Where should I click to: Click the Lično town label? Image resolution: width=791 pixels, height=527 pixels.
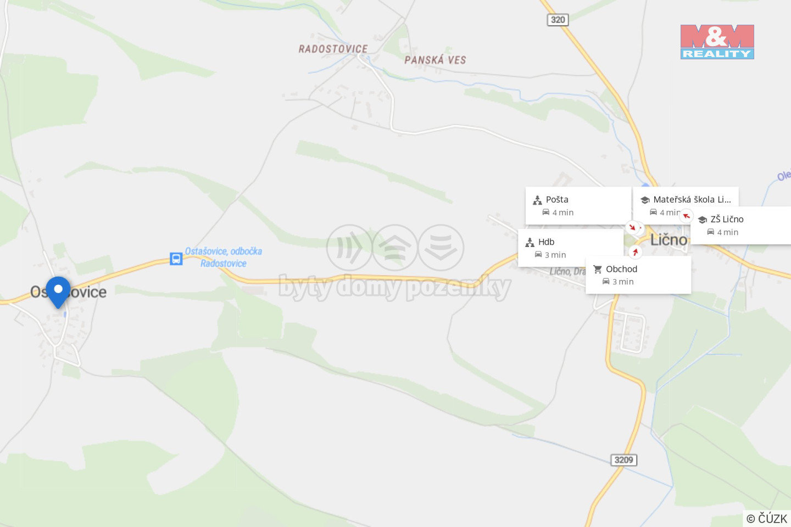[x=669, y=240]
